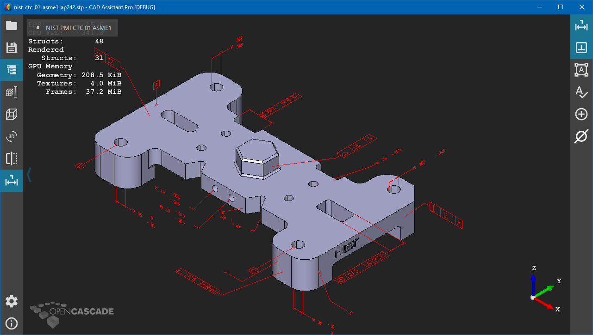Toggle the PMI dimensions panel in left sidebar
Image resolution: width=593 pixels, height=335 pixels.
pyautogui.click(x=11, y=181)
